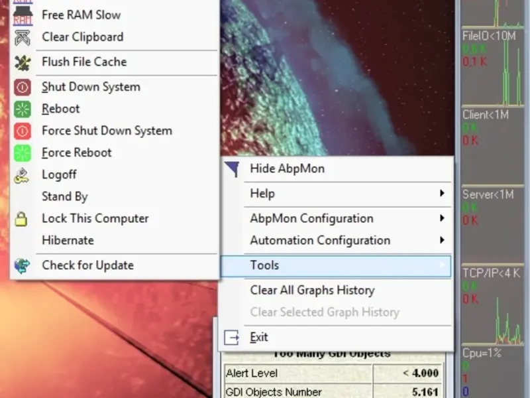Select Force Reboot

(115, 153)
